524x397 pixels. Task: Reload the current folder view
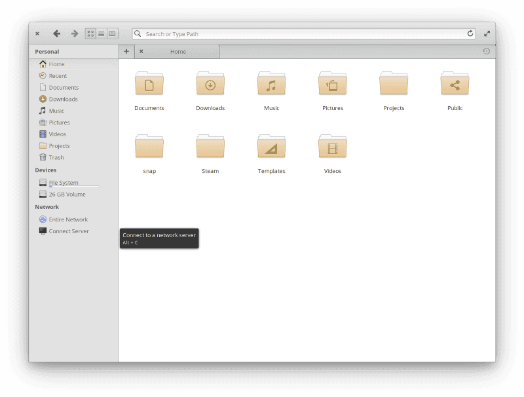point(470,33)
